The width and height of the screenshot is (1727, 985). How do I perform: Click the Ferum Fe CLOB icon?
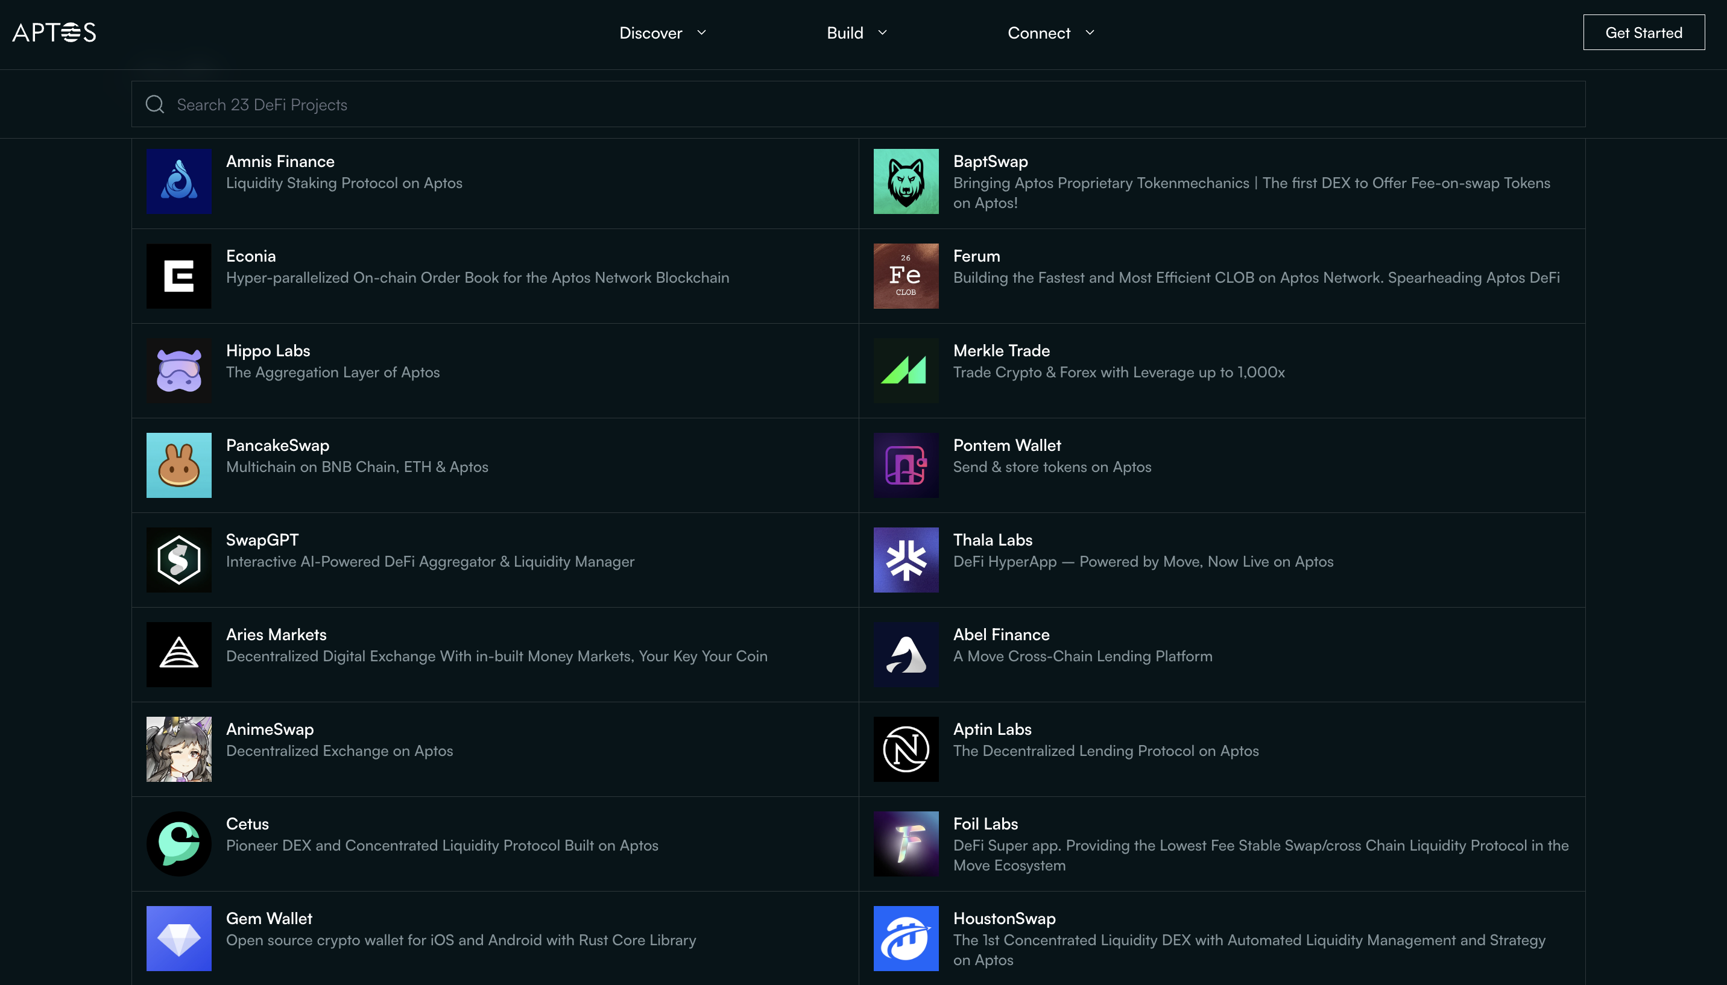coord(906,276)
